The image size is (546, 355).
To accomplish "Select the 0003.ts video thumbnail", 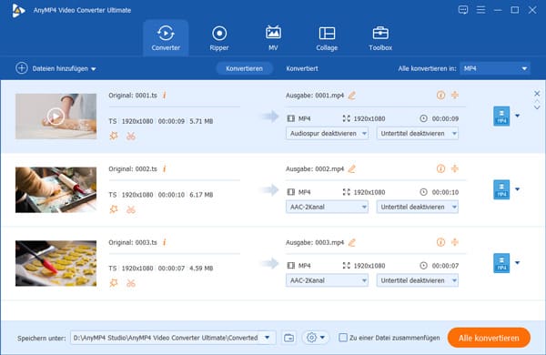I will pos(56,263).
